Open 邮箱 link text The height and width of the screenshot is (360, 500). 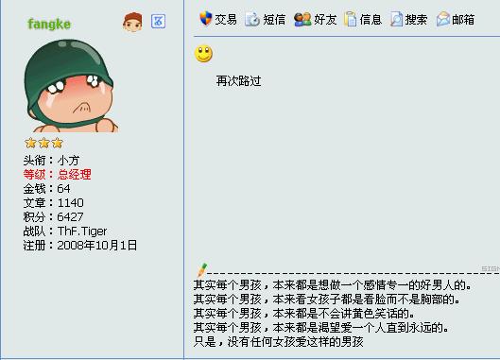point(463,20)
